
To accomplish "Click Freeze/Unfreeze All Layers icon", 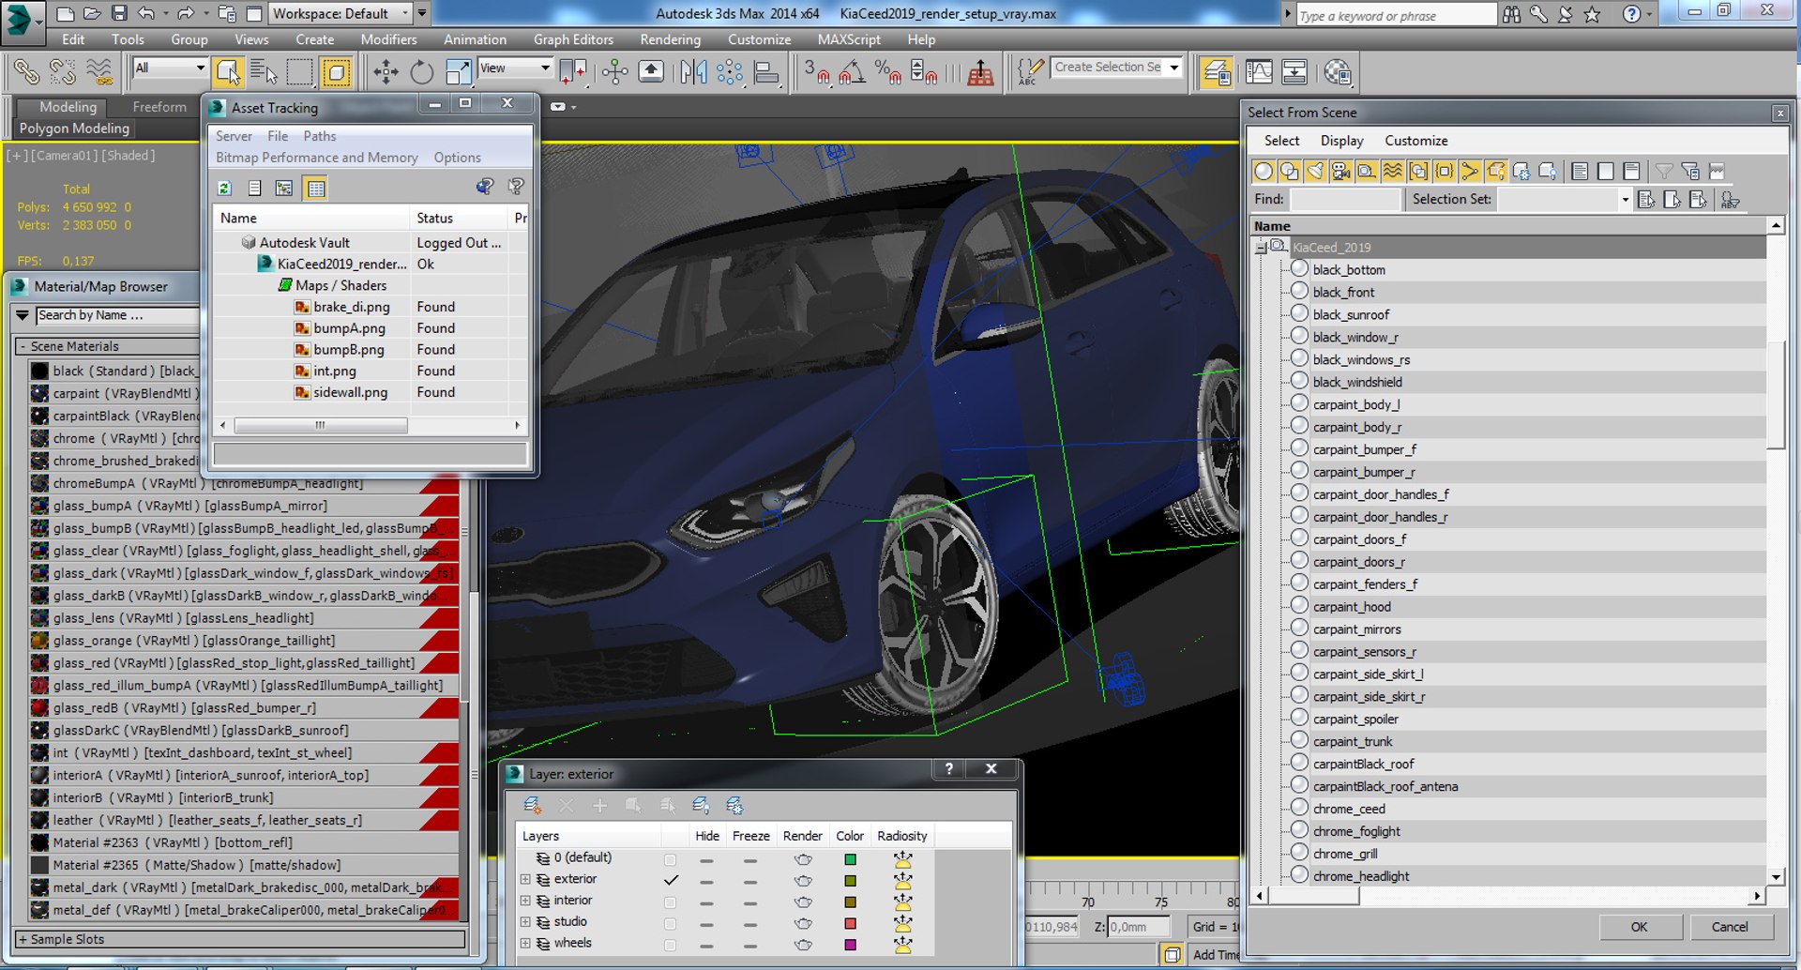I will click(x=734, y=805).
